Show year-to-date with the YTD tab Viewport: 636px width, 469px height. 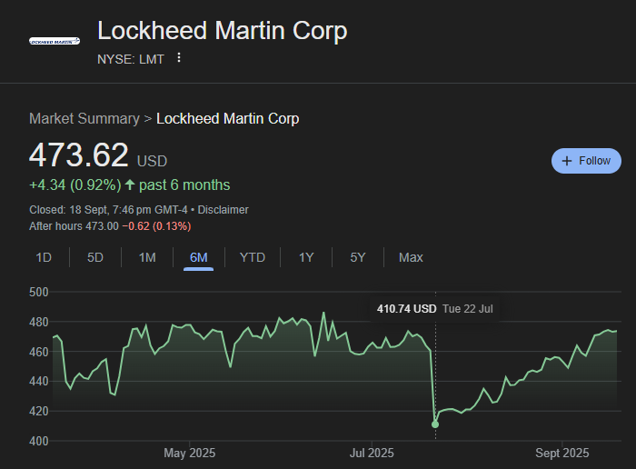point(253,257)
